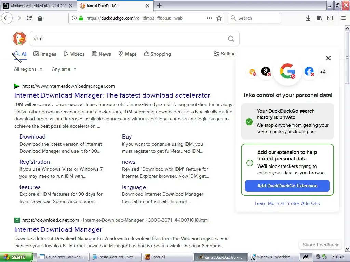Switch to Shopping results tab
Image resolution: width=350 pixels, height=262 pixels.
[x=157, y=54]
